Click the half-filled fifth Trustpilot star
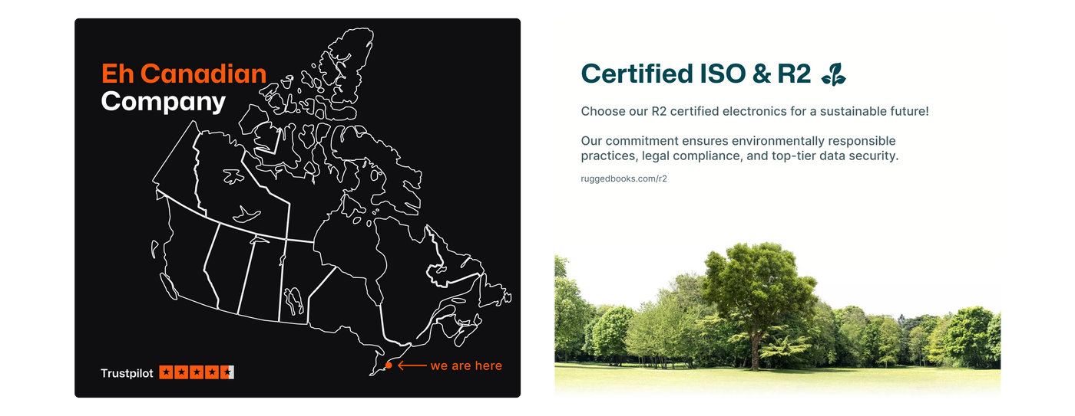Screen dimensions: 1075x416 (227, 373)
